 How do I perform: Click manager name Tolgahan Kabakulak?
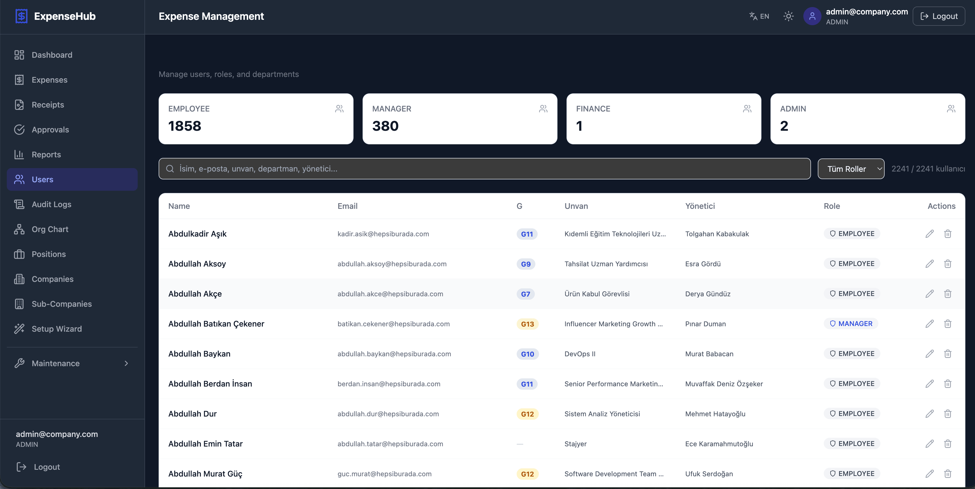point(717,234)
